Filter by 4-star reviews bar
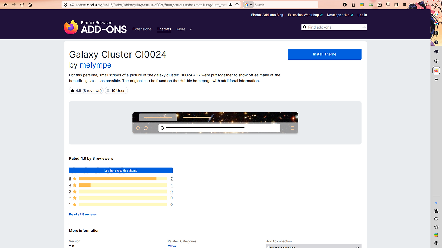This screenshot has width=442, height=248. point(123,185)
